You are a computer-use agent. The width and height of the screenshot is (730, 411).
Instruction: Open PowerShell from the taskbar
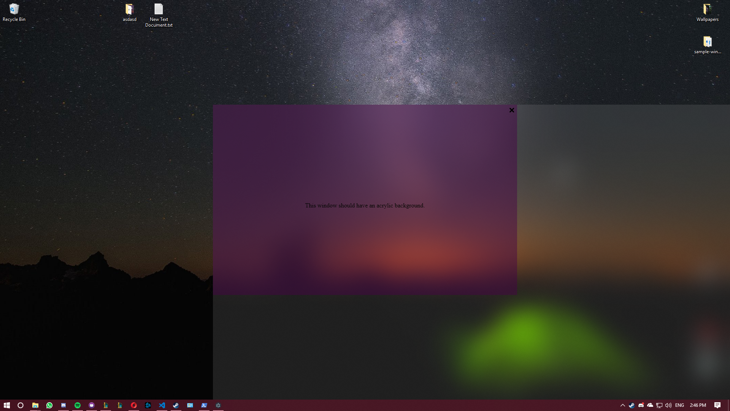(x=204, y=405)
